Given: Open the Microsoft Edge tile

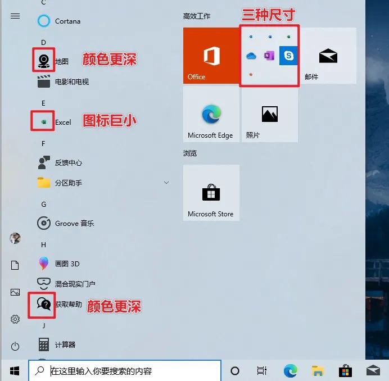Looking at the screenshot, I should tap(211, 114).
